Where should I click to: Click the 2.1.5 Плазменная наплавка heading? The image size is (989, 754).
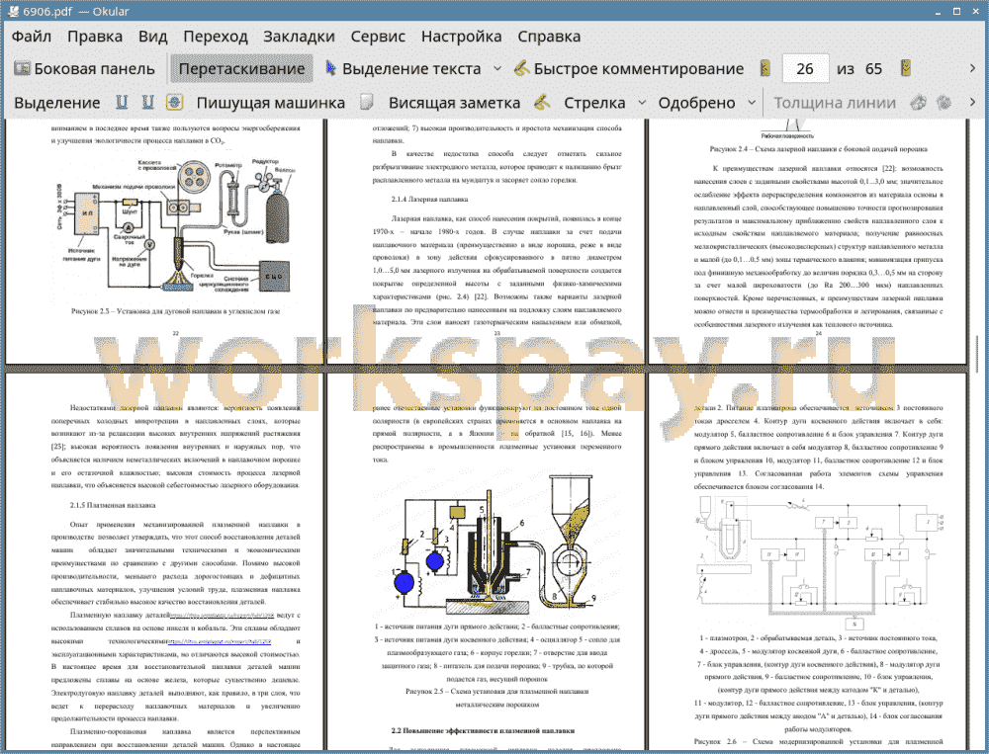[113, 505]
